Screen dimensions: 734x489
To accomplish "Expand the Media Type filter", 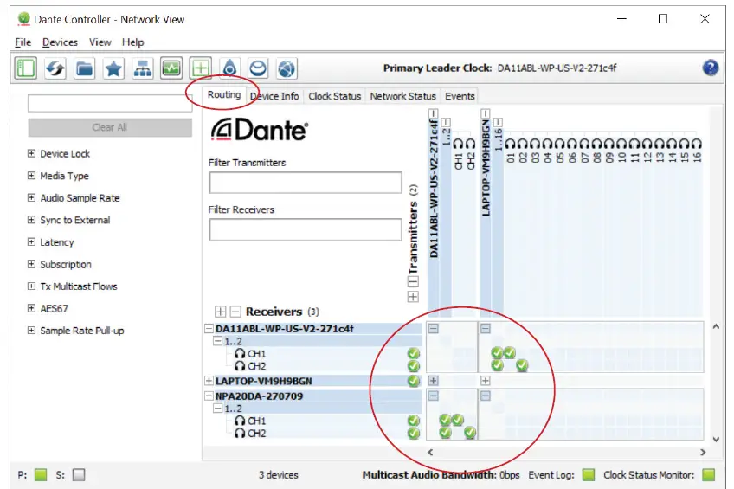I will coord(31,176).
